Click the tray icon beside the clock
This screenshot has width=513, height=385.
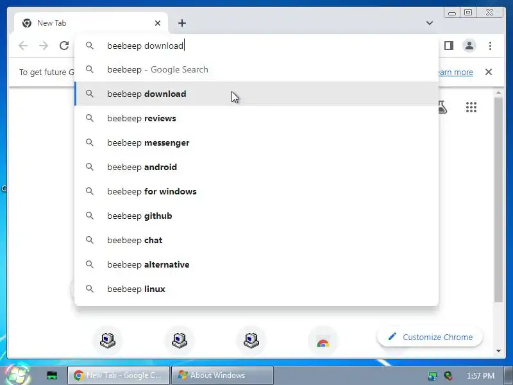click(448, 375)
